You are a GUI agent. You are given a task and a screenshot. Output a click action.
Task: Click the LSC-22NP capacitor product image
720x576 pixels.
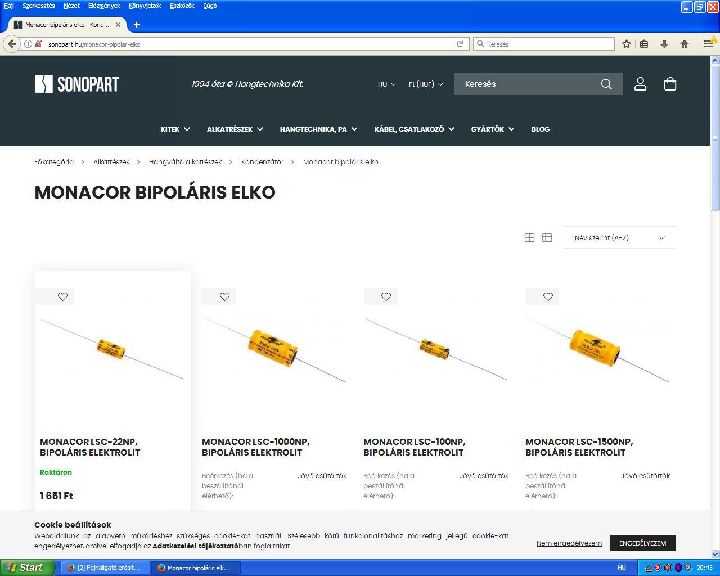(112, 349)
